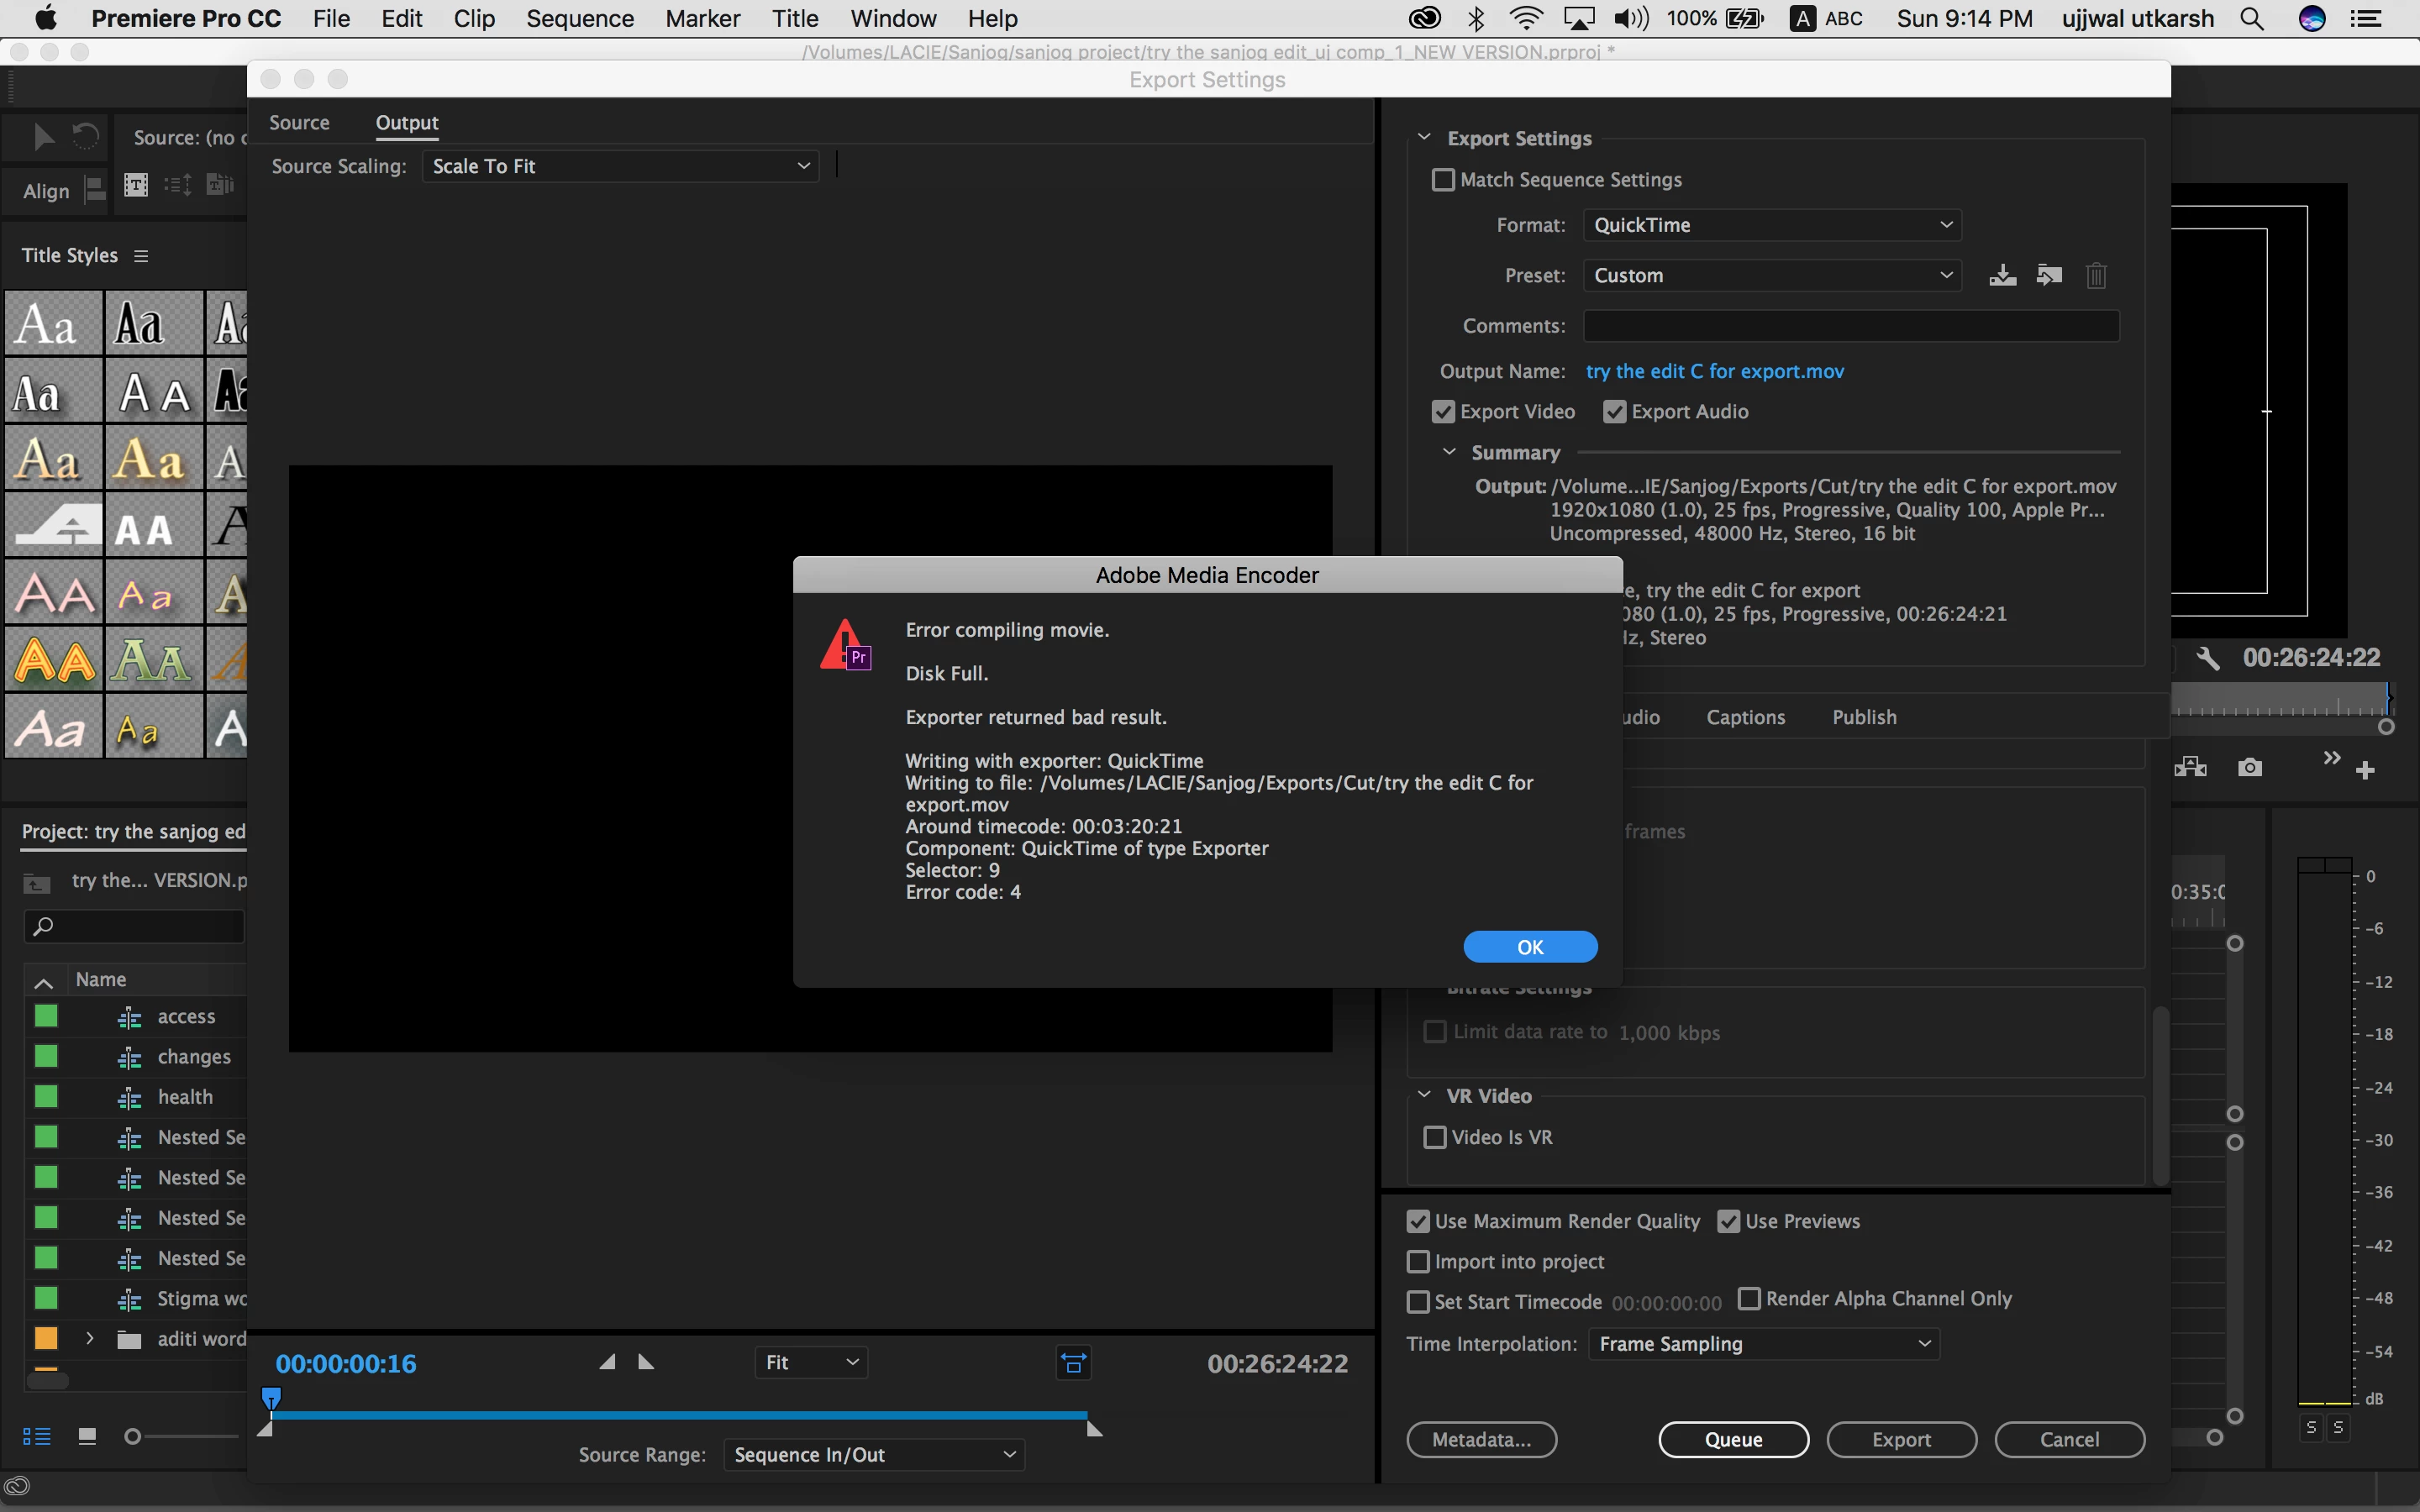Click the Comments input field
This screenshot has height=1512, width=2420.
pos(1850,326)
